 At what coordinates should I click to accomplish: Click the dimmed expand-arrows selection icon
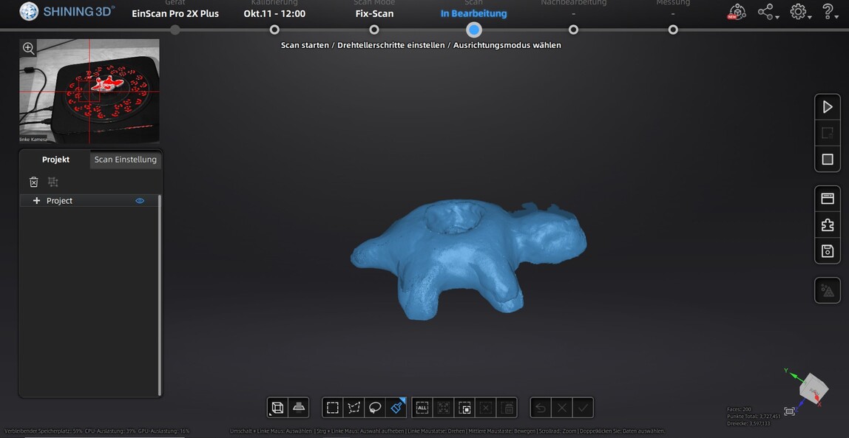click(444, 408)
